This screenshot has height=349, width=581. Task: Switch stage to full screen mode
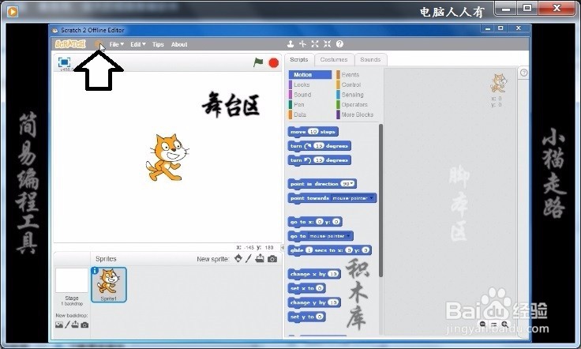coord(64,62)
